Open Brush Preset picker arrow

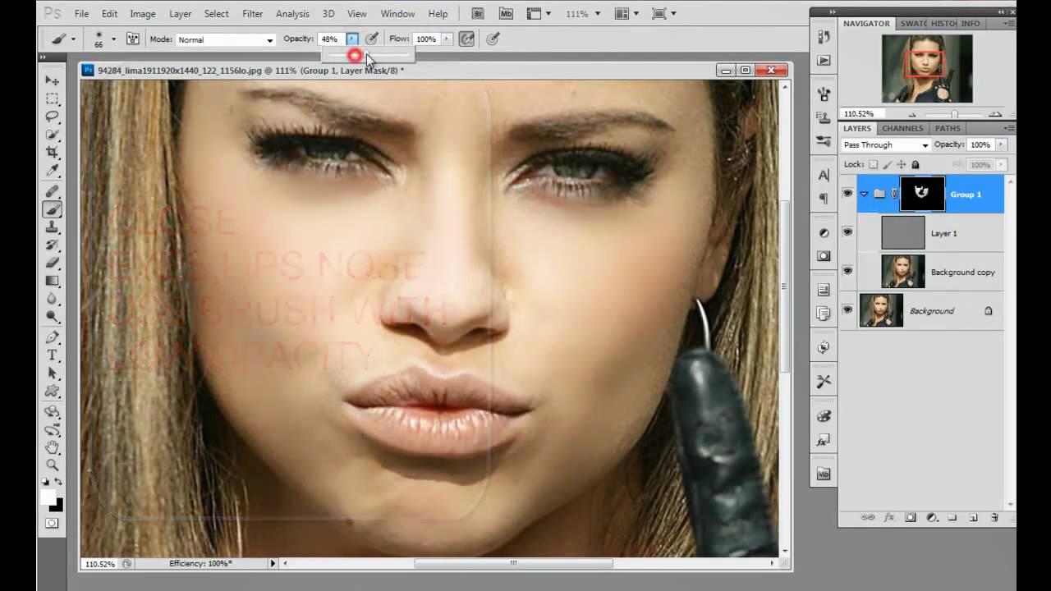(113, 39)
